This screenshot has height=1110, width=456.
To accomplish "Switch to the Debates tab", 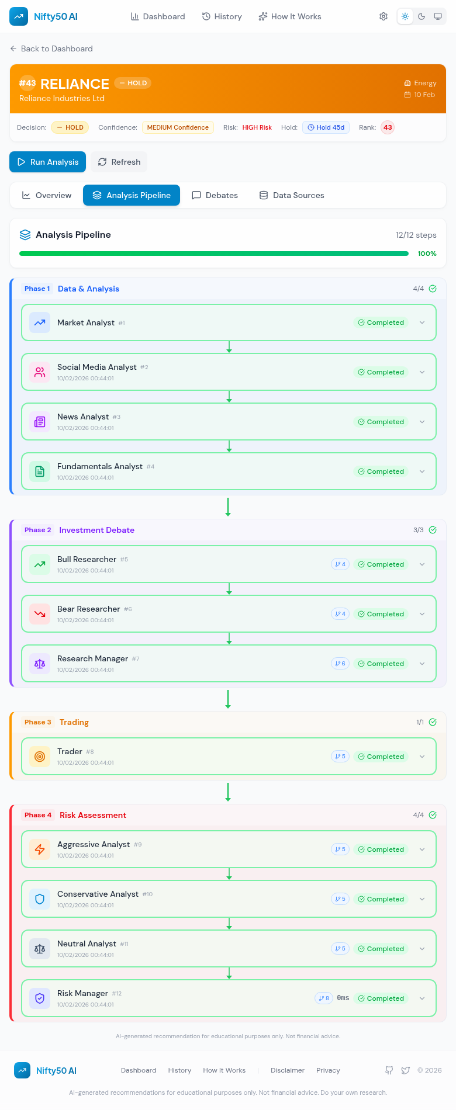I will click(215, 195).
